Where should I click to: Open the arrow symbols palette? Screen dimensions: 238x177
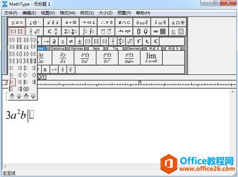(89, 22)
